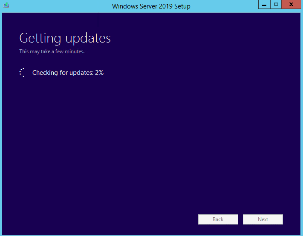Click the setup icon in the title bar

pos(6,6)
